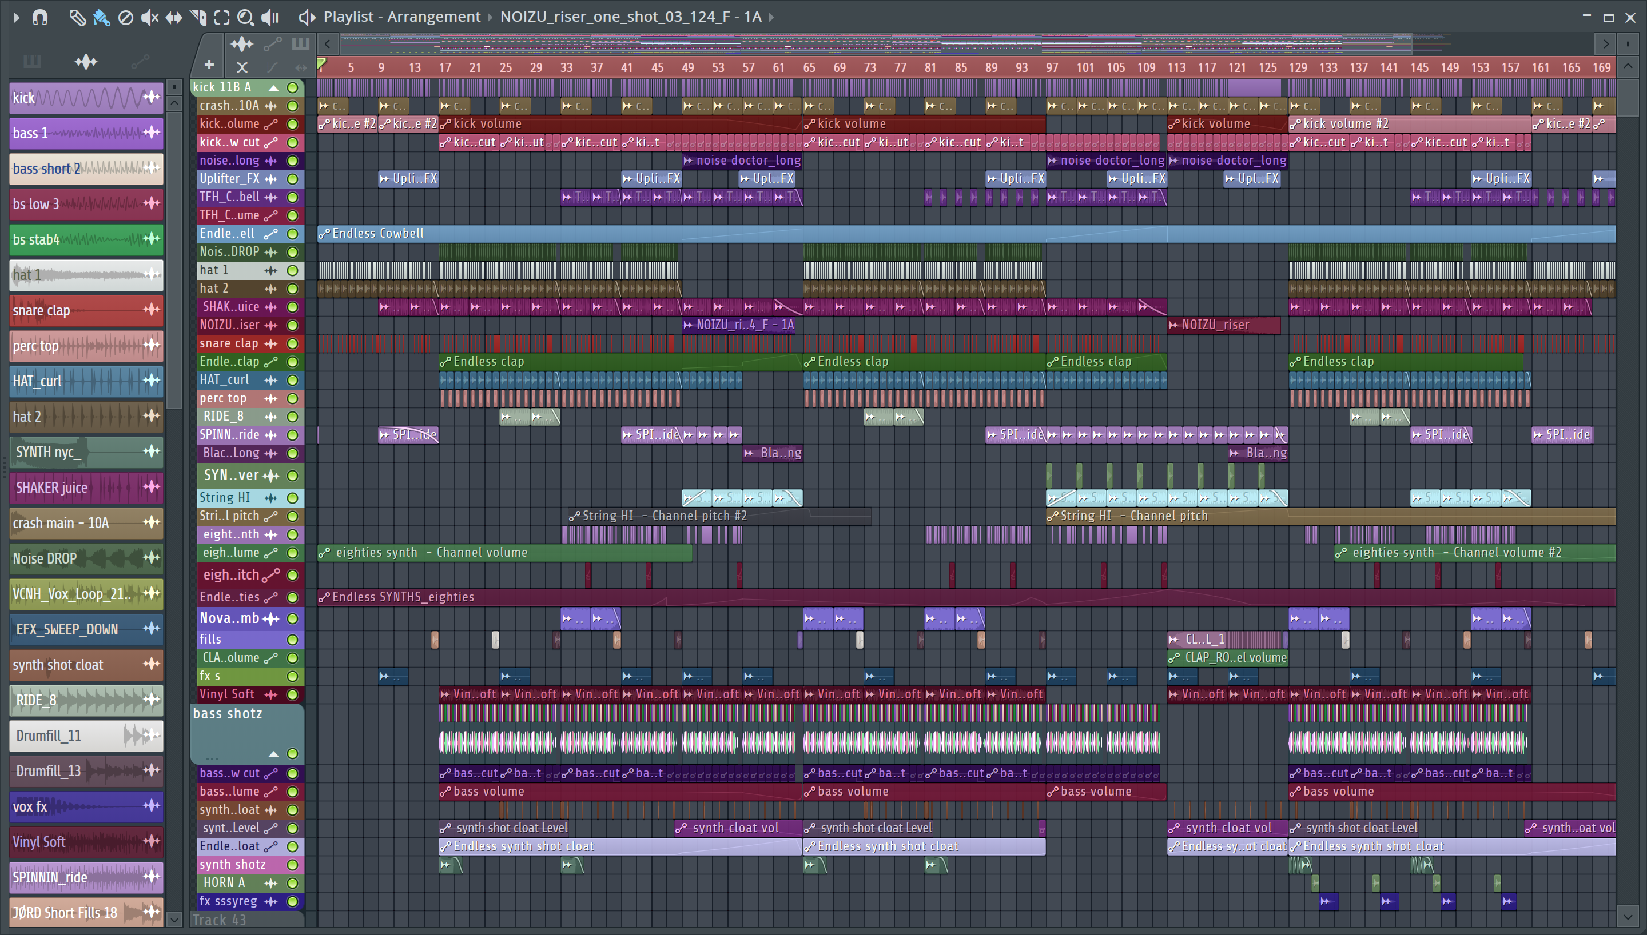Toggle the snap magnet icon
The height and width of the screenshot is (935, 1647).
click(40, 17)
